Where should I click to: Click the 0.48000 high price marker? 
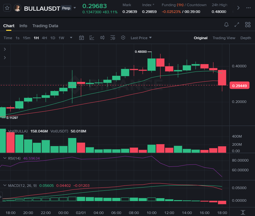(x=141, y=52)
